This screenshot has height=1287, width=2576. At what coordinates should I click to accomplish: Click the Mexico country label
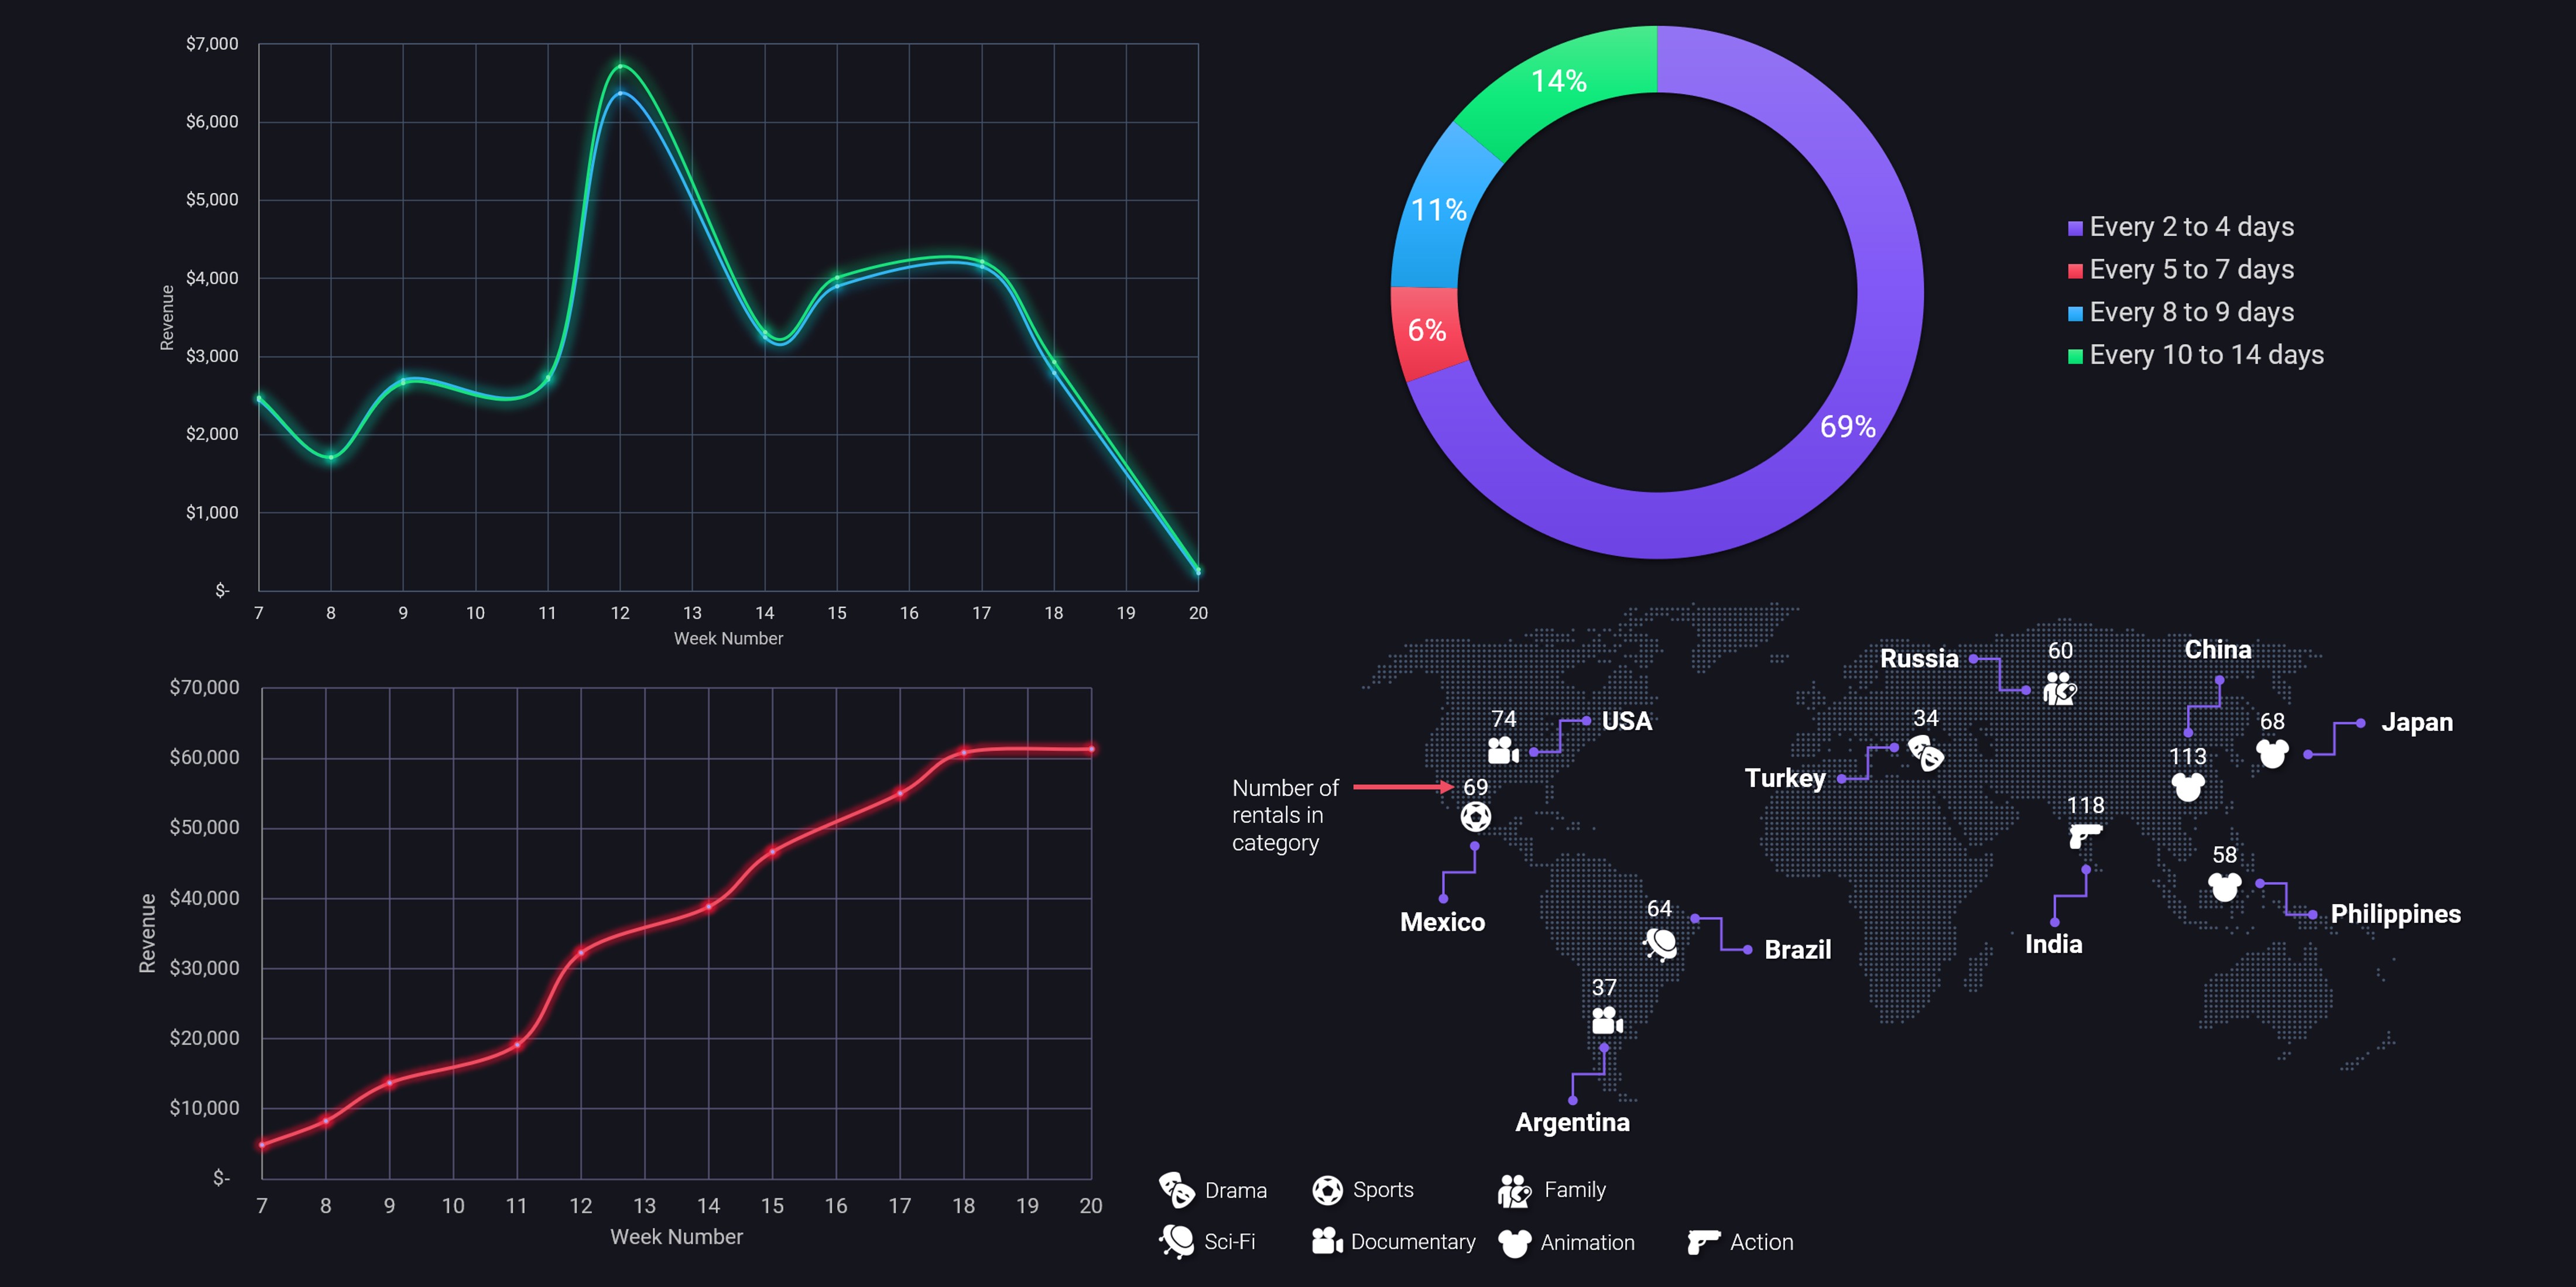pos(1442,922)
